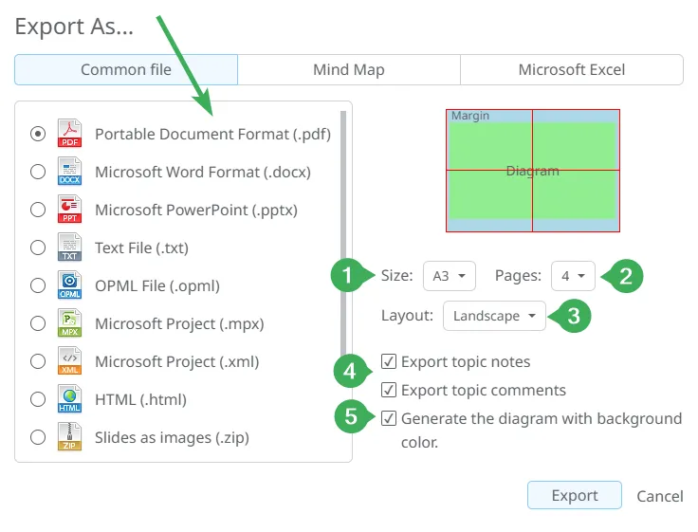
Task: Open the Pages dropdown showing 4
Action: [573, 276]
